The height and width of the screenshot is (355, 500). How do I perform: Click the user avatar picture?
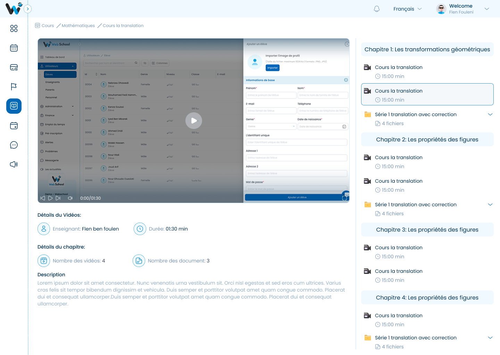point(441,9)
